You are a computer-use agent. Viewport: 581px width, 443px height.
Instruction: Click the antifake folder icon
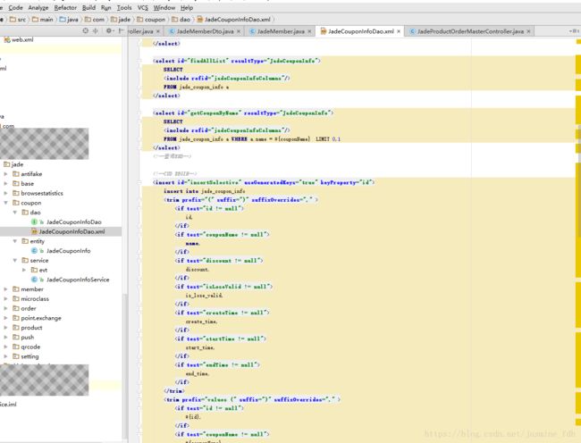point(16,174)
